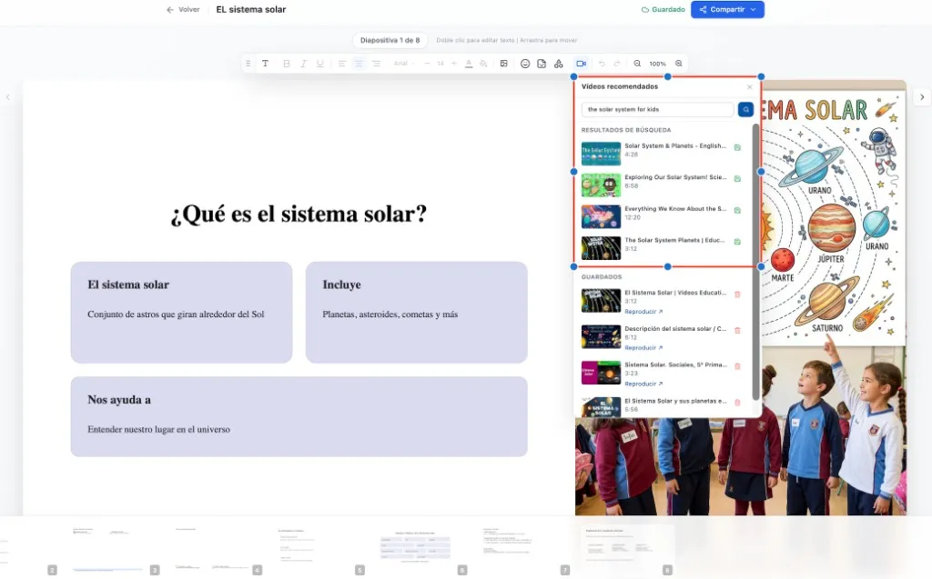Select the Nos ayuda a card heading
The height and width of the screenshot is (579, 932).
pos(119,400)
